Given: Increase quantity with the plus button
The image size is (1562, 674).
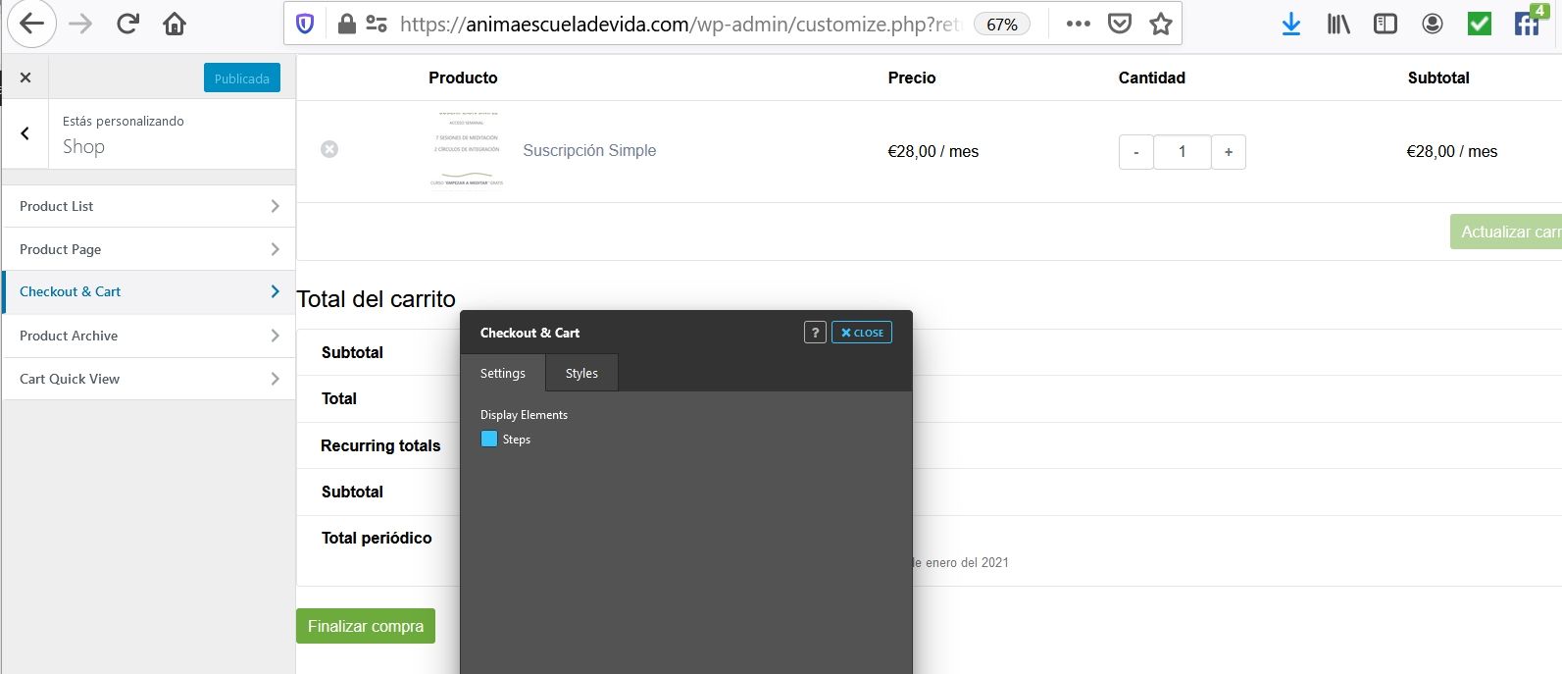Looking at the screenshot, I should [1229, 152].
